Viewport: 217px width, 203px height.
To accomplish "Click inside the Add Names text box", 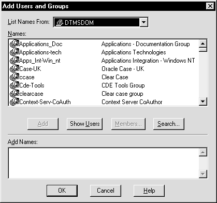I will click(x=104, y=163).
